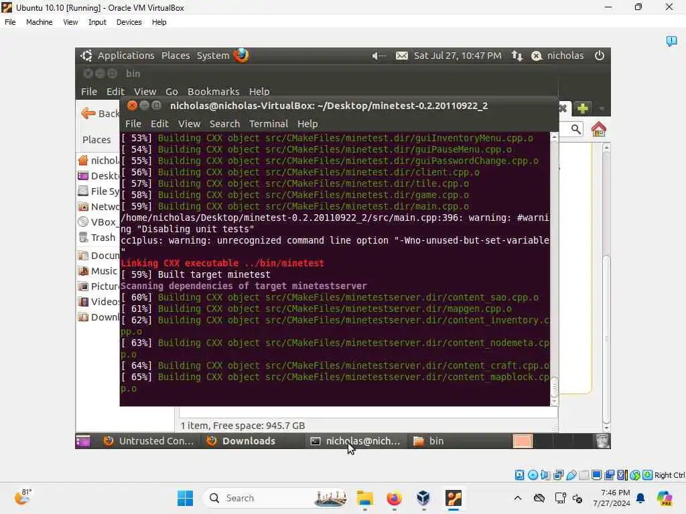Open Windows Start button
686x514 pixels.
pyautogui.click(x=185, y=498)
